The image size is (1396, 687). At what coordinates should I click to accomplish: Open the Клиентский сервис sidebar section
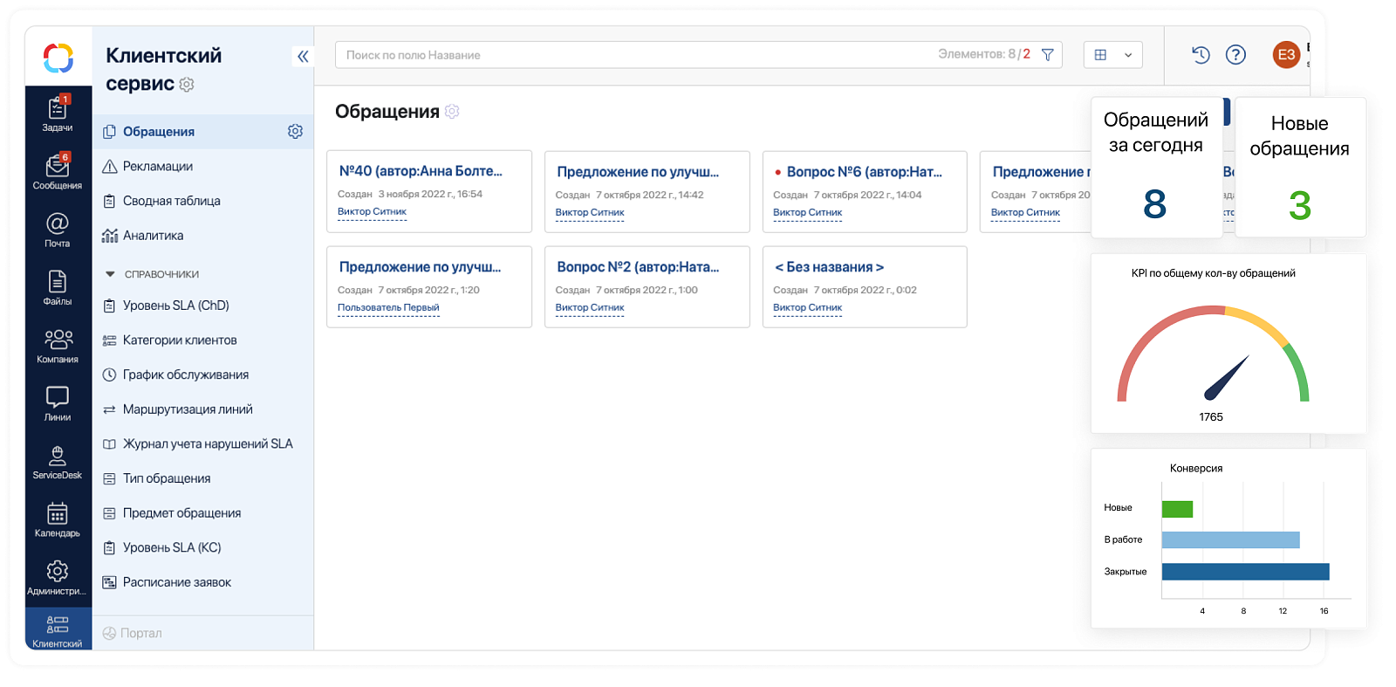tap(58, 629)
